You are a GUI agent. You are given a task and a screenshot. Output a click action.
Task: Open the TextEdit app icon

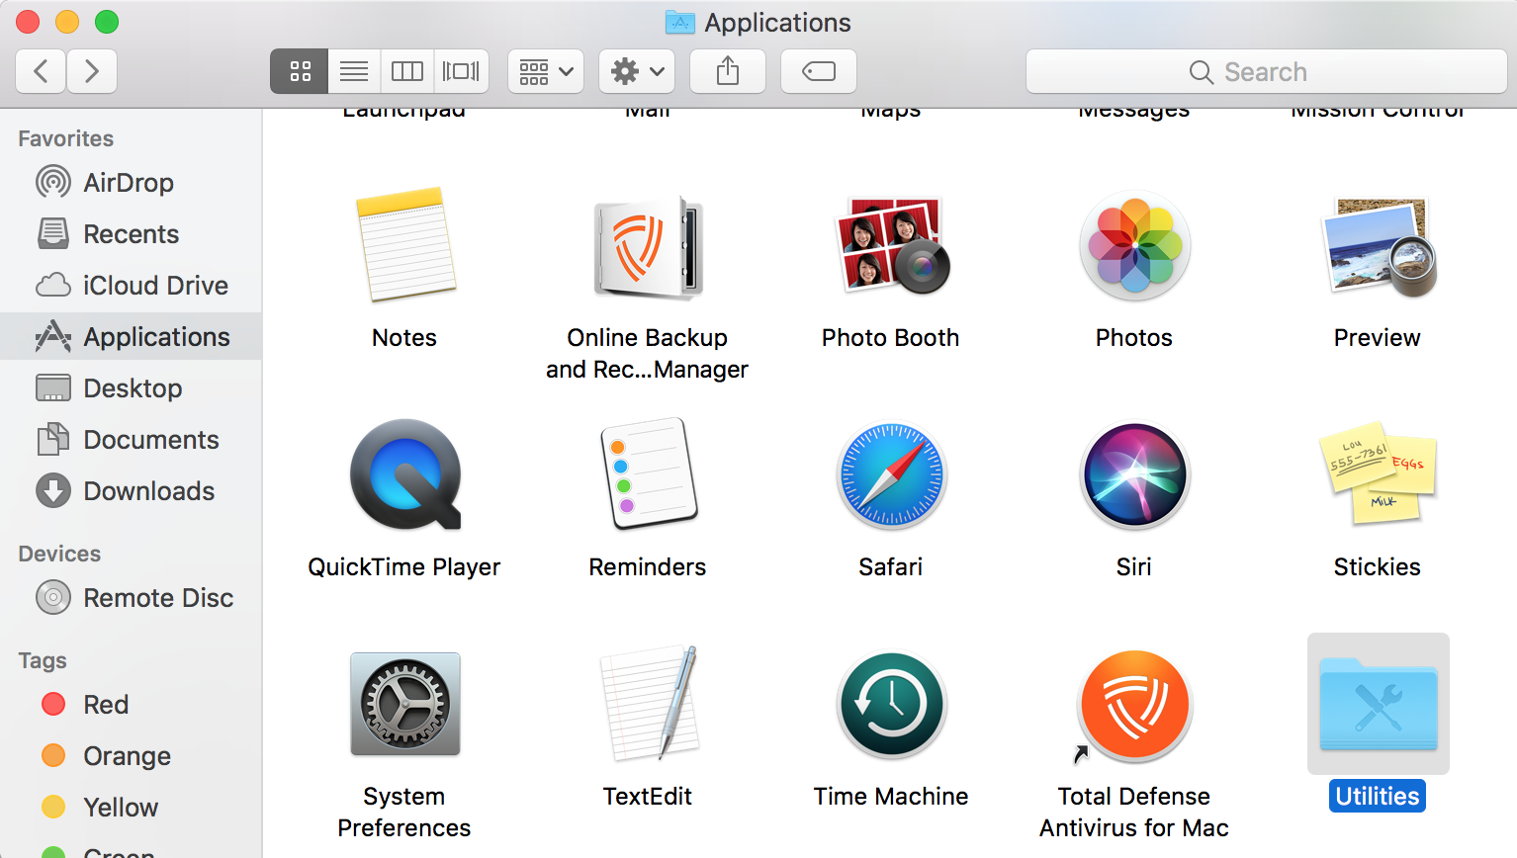(x=649, y=703)
